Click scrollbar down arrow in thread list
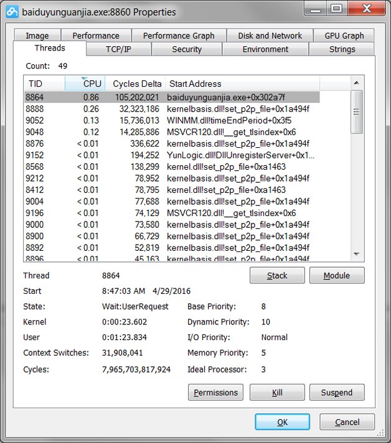The height and width of the screenshot is (443, 391). tap(356, 254)
